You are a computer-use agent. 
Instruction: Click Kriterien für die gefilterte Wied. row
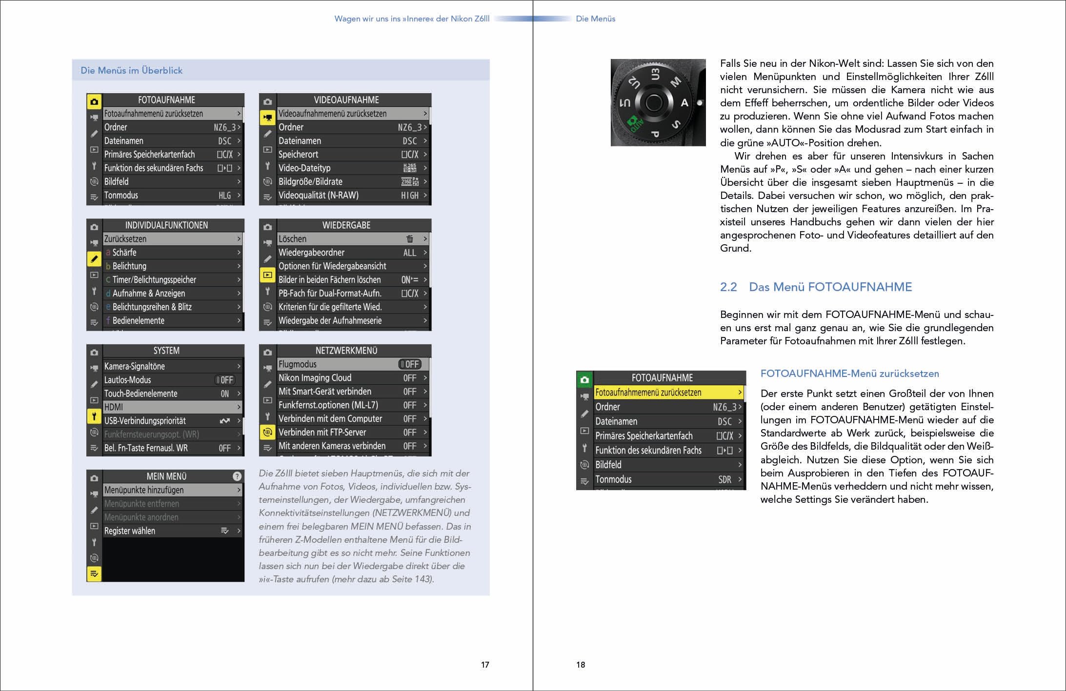point(353,307)
